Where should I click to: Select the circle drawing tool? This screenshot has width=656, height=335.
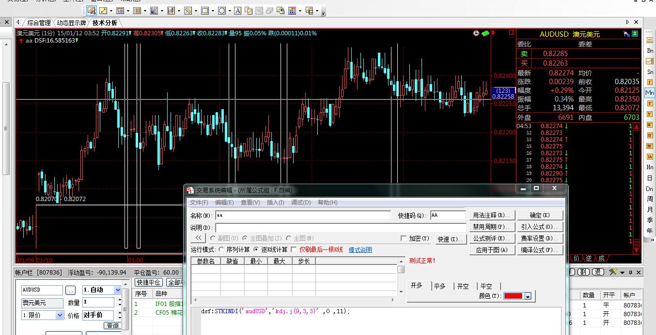(221, 11)
